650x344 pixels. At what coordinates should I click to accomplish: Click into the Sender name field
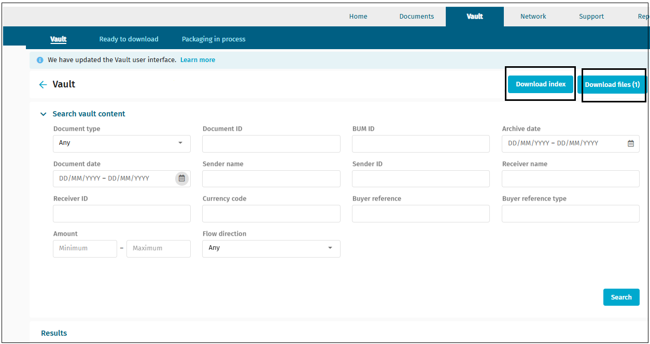(271, 179)
